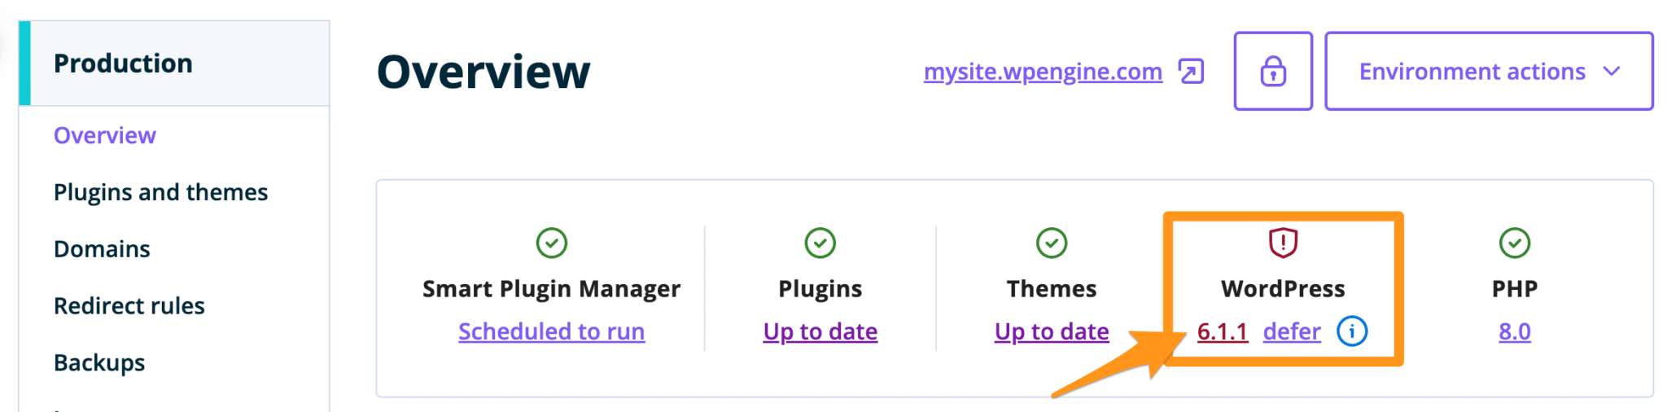
Task: Click the external link icon beside mysite.wpengine.com
Action: pyautogui.click(x=1191, y=72)
